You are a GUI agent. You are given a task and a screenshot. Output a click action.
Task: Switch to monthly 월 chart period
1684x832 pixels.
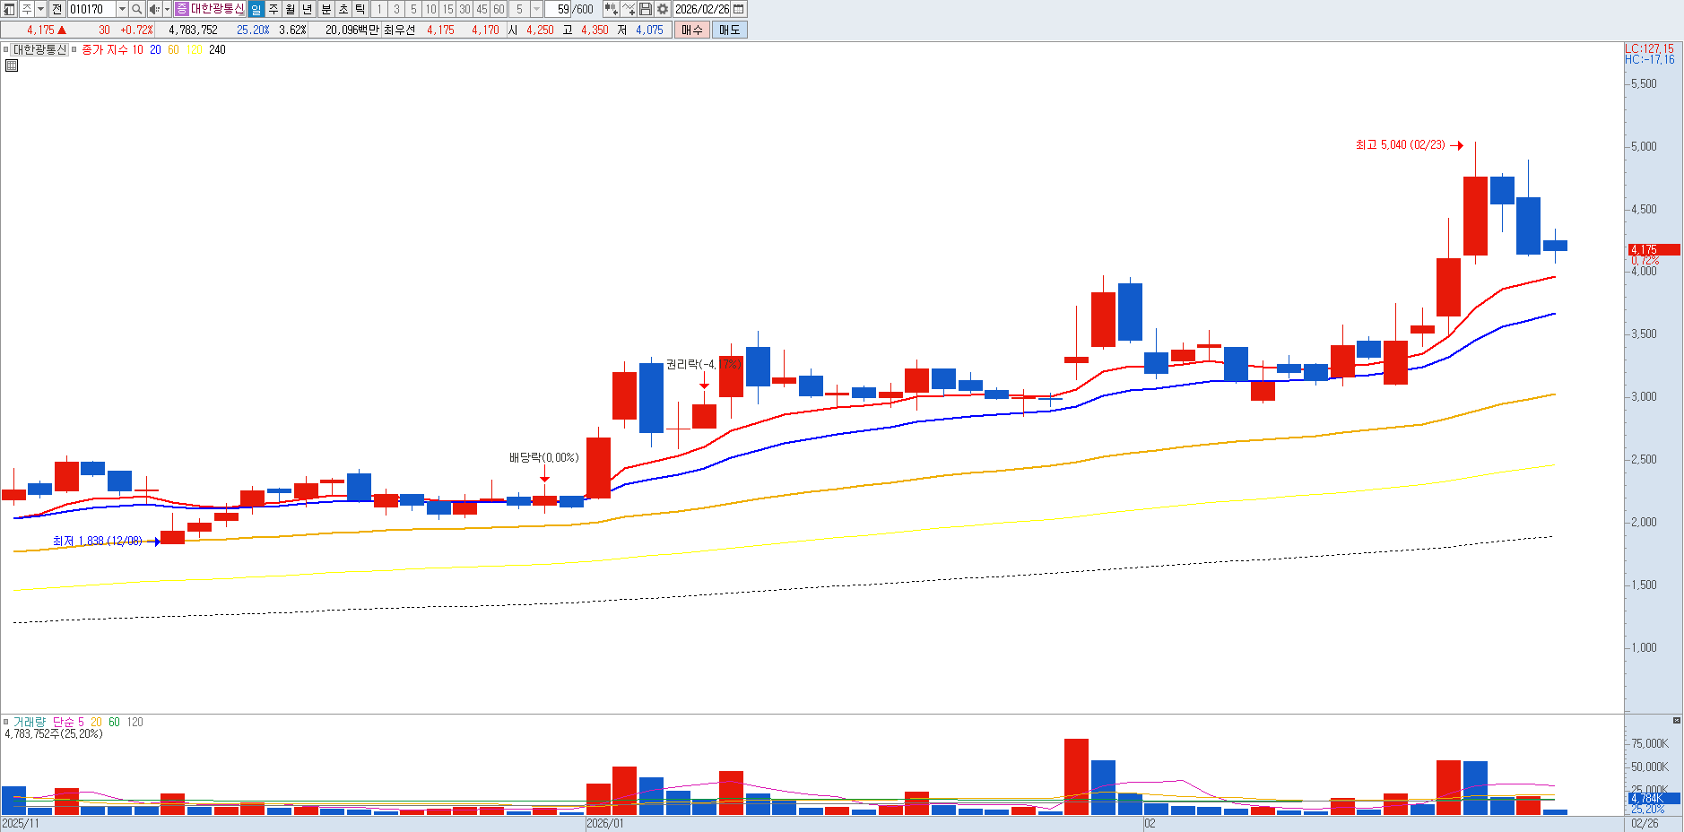click(x=291, y=9)
